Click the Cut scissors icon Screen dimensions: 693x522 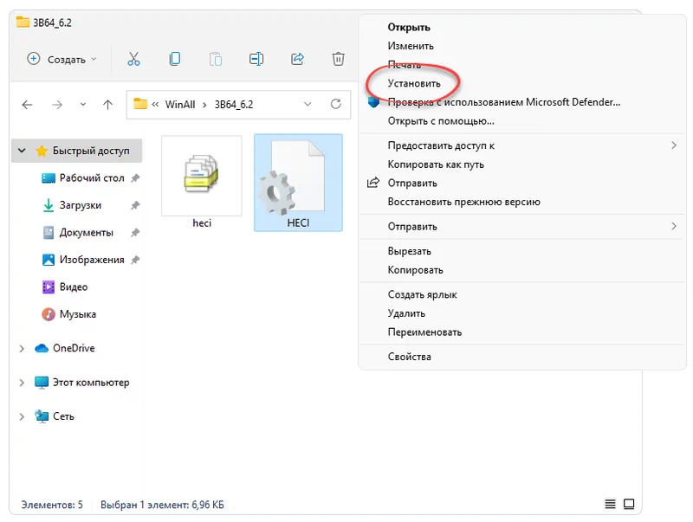click(x=133, y=59)
